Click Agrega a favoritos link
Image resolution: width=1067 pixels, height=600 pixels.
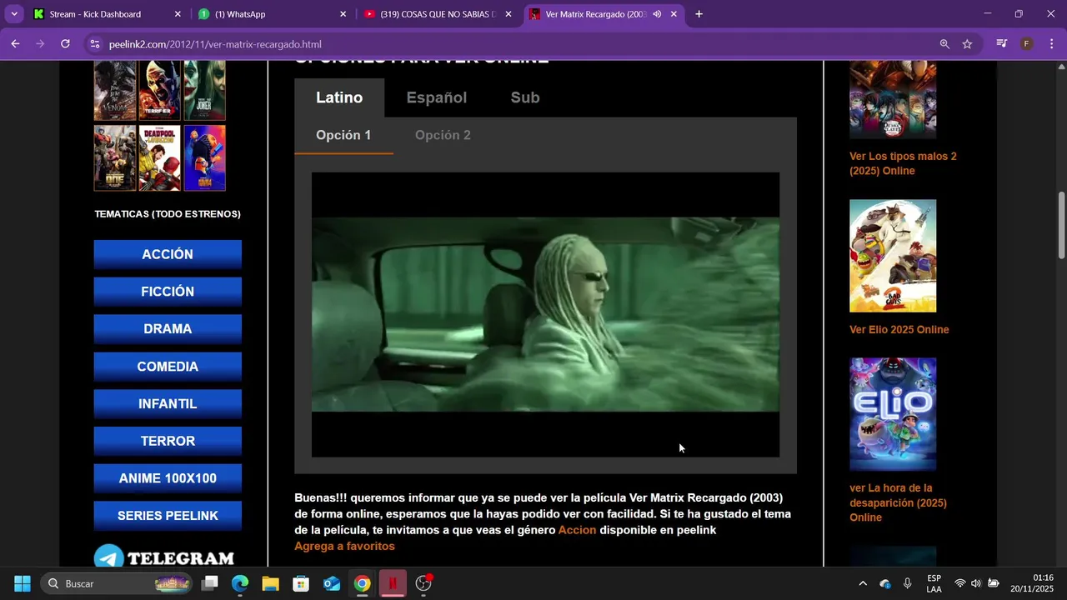tap(344, 546)
